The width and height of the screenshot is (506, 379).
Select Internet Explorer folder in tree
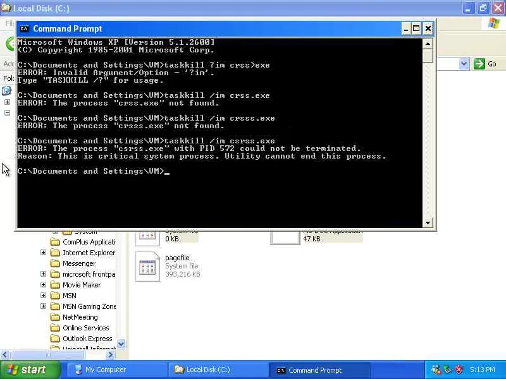pyautogui.click(x=89, y=253)
